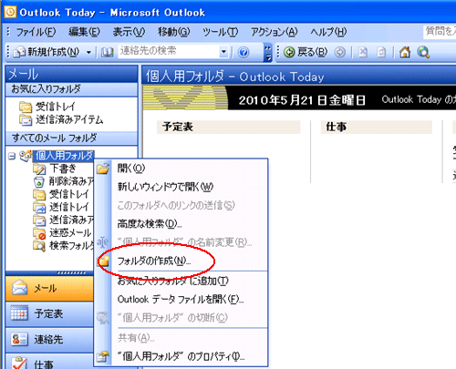Click the navigation pane splitter grip dots
The height and width of the screenshot is (369, 456).
tap(71, 272)
